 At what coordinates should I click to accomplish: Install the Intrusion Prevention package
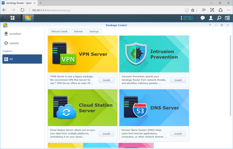click(x=178, y=80)
